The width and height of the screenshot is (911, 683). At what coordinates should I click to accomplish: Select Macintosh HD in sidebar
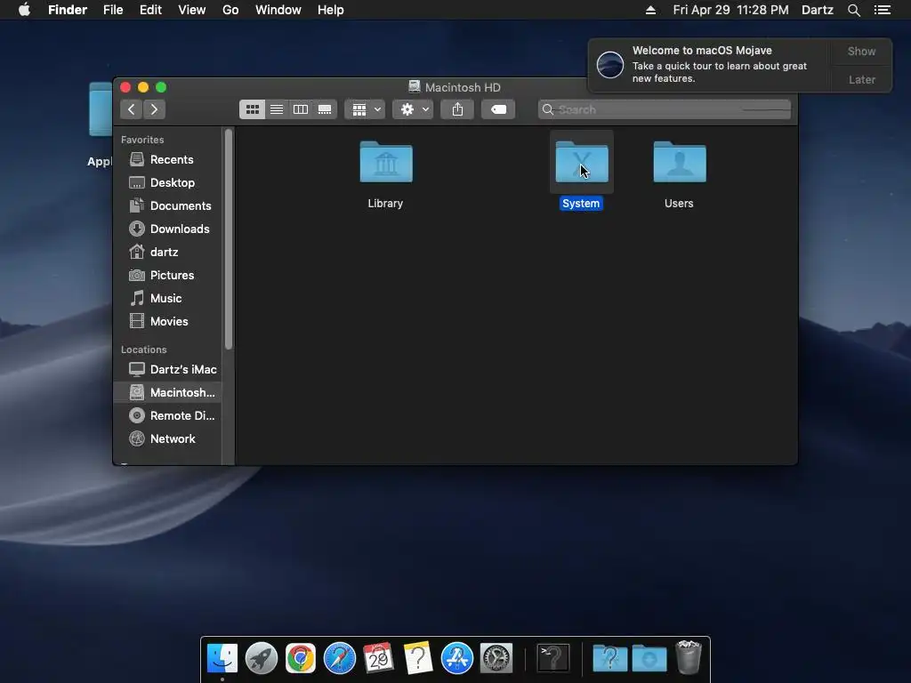(x=168, y=392)
